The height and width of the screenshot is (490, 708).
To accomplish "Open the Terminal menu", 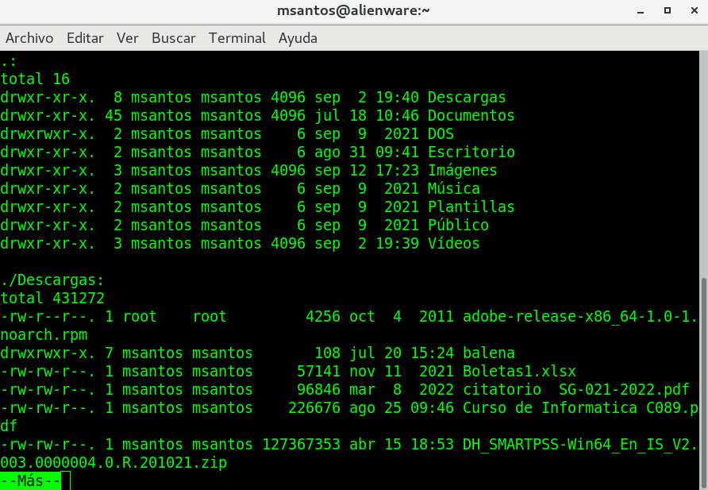I will pyautogui.click(x=237, y=38).
